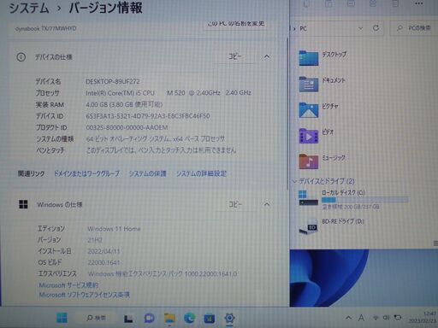Go to System breadcrumb
Screen dimensions: 438x328
pos(29,8)
